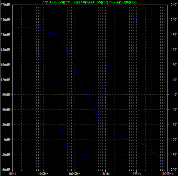Click the 1KHz frequency axis label
Viewport: 178px width, 176px height.
(x=12, y=174)
